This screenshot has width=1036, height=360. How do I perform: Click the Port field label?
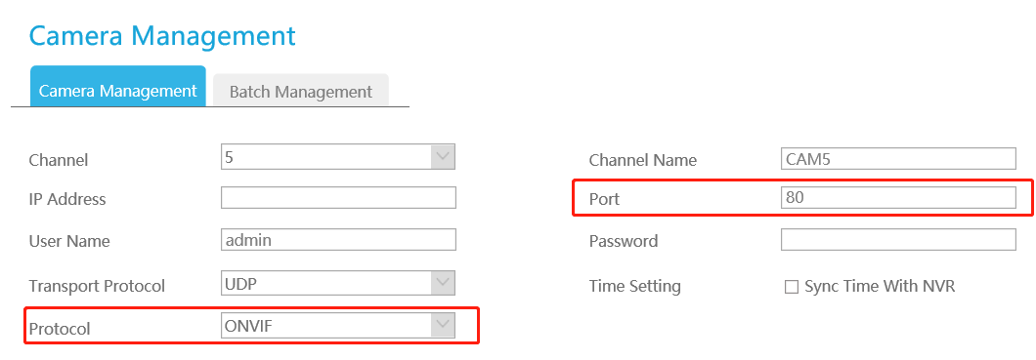(x=604, y=199)
